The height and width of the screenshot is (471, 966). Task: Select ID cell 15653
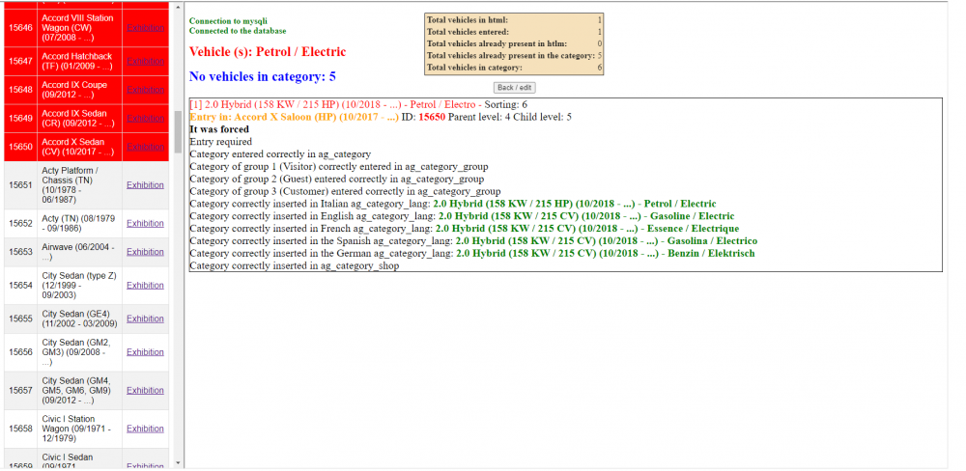pos(21,252)
